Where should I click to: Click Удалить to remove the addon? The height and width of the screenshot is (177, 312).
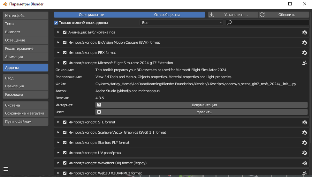(x=202, y=112)
